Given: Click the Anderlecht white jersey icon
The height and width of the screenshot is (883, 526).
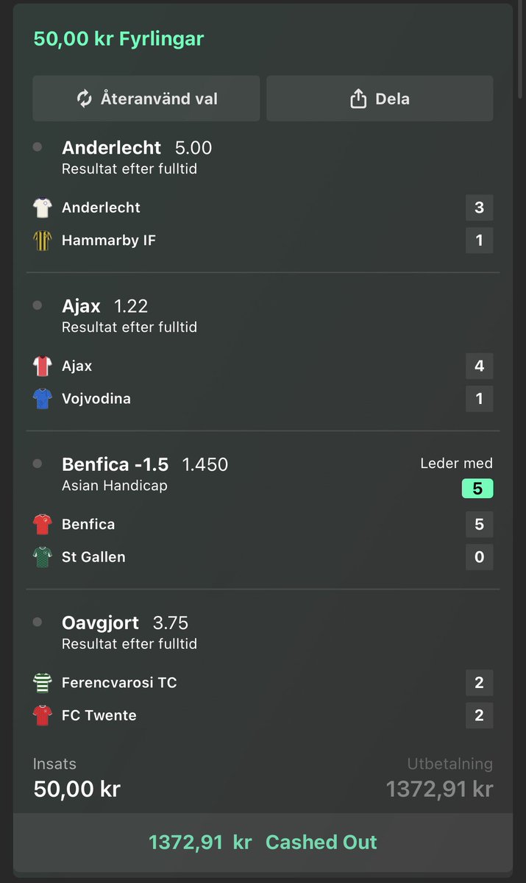Looking at the screenshot, I should pyautogui.click(x=43, y=208).
